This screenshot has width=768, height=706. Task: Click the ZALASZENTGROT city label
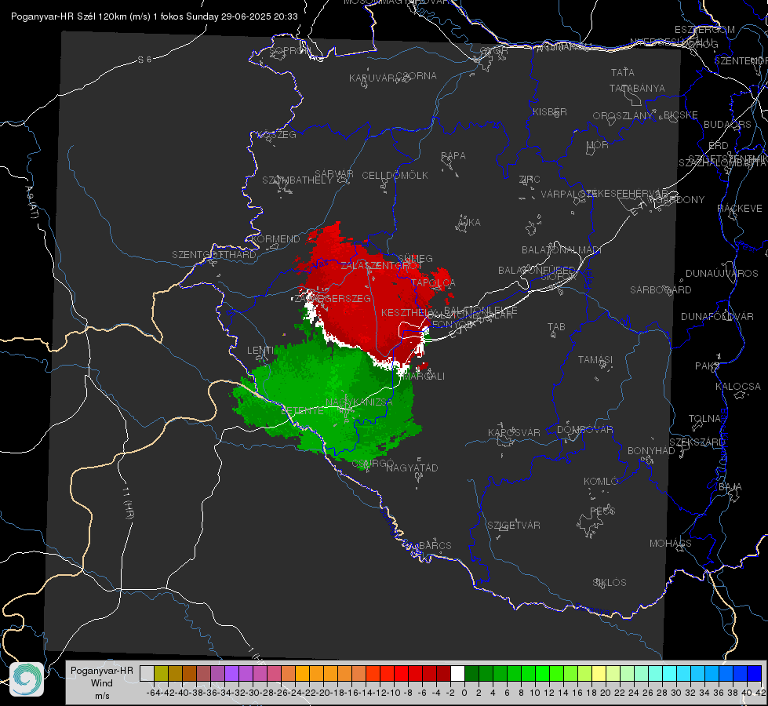(381, 266)
